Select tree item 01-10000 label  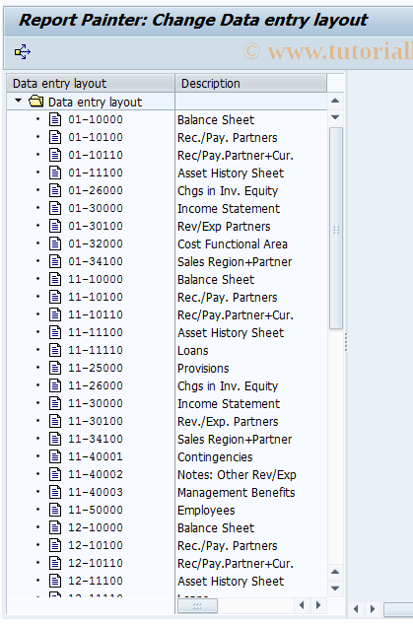96,119
